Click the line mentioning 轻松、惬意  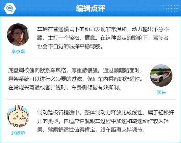click(103, 38)
